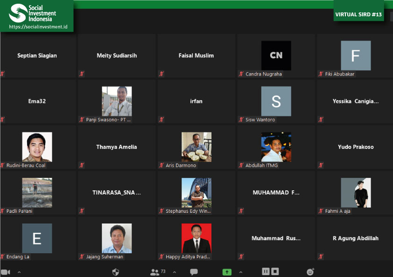Select Happy Aditya's profile photo tile
This screenshot has height=277, width=393.
click(x=196, y=238)
